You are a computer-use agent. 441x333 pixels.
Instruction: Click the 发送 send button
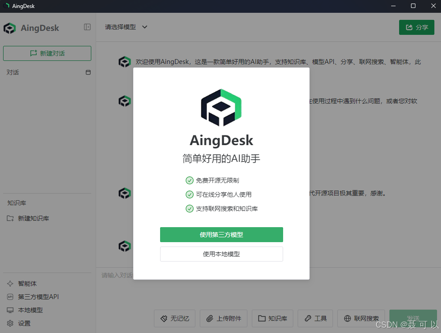pos(413,318)
